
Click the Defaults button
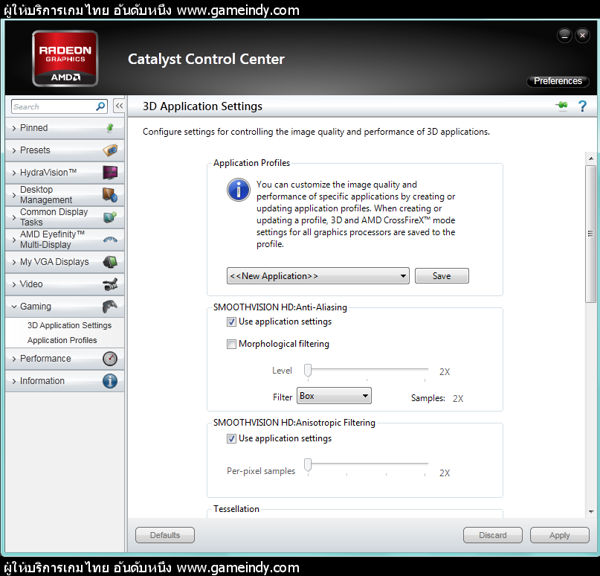(165, 535)
